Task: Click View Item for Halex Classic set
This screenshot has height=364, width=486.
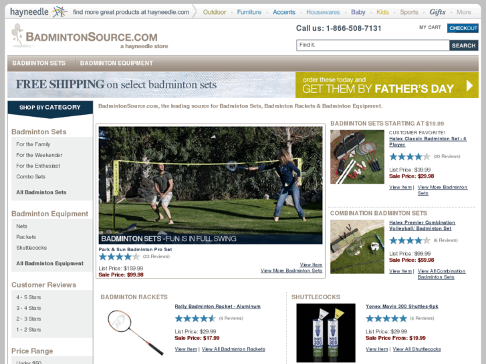Action: coord(400,188)
